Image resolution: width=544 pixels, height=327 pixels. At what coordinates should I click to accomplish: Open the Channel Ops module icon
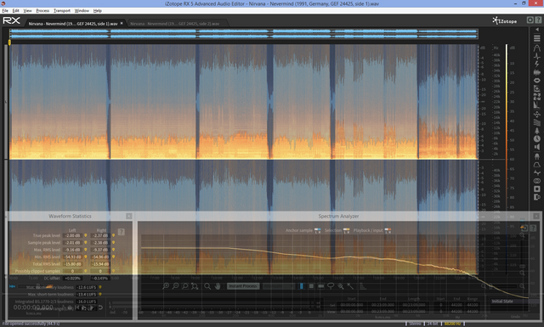click(x=537, y=172)
